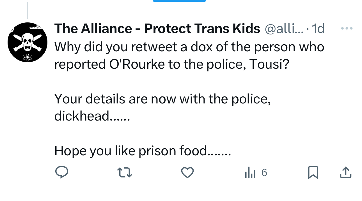362x201 pixels.
Task: Click the word "dickhead......" in the tweet
Action: click(x=92, y=116)
